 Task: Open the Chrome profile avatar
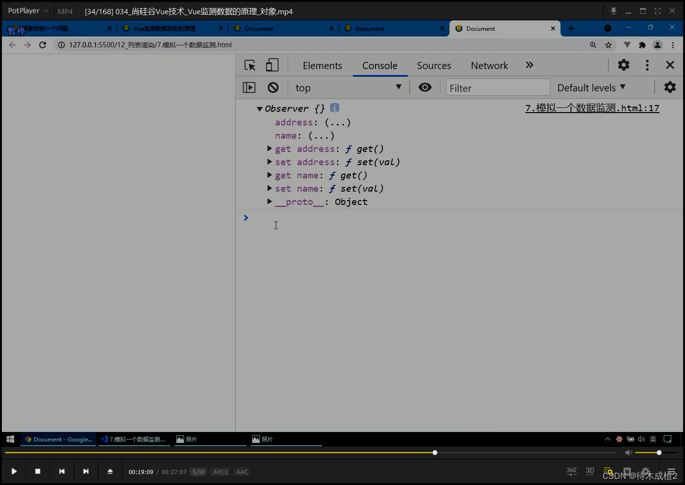[658, 45]
